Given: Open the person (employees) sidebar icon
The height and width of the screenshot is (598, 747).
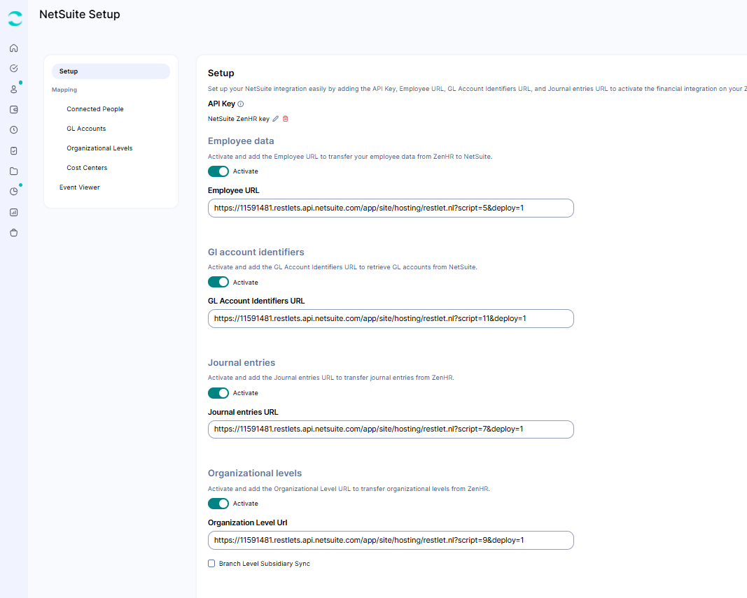Looking at the screenshot, I should [14, 89].
